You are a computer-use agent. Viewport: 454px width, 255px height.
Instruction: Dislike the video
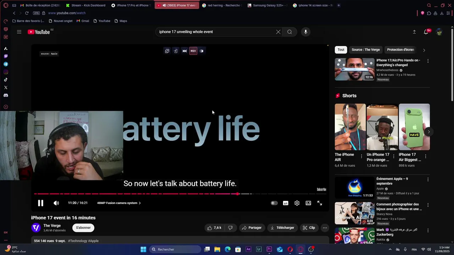pyautogui.click(x=230, y=228)
